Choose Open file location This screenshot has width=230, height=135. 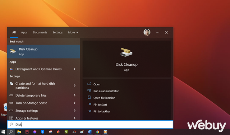[x=104, y=98]
